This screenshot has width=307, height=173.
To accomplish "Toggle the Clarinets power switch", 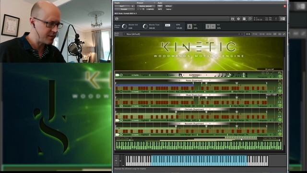I will coord(117,120).
